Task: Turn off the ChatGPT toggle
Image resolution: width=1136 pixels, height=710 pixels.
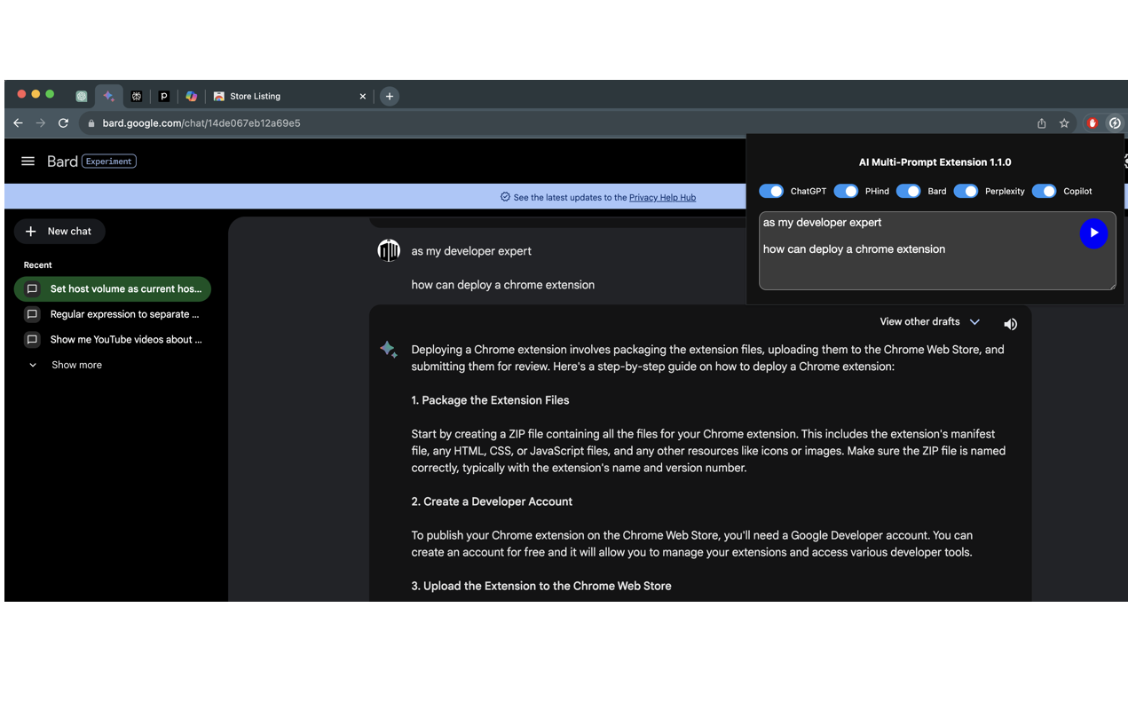Action: click(771, 191)
